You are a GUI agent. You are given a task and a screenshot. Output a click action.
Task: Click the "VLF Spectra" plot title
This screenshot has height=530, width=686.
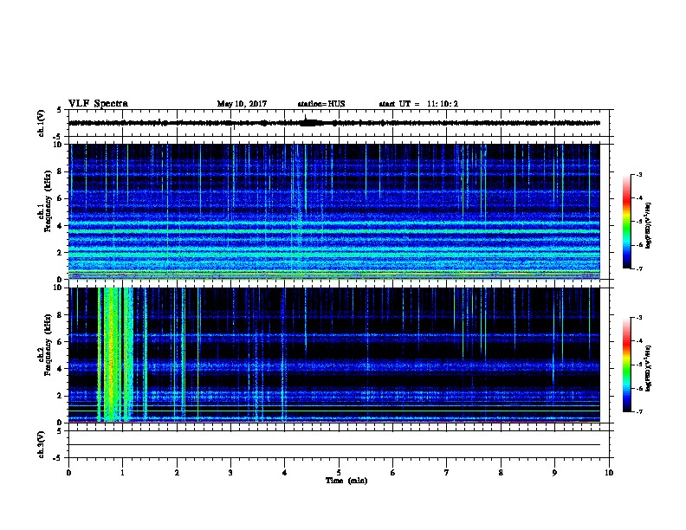(x=98, y=104)
